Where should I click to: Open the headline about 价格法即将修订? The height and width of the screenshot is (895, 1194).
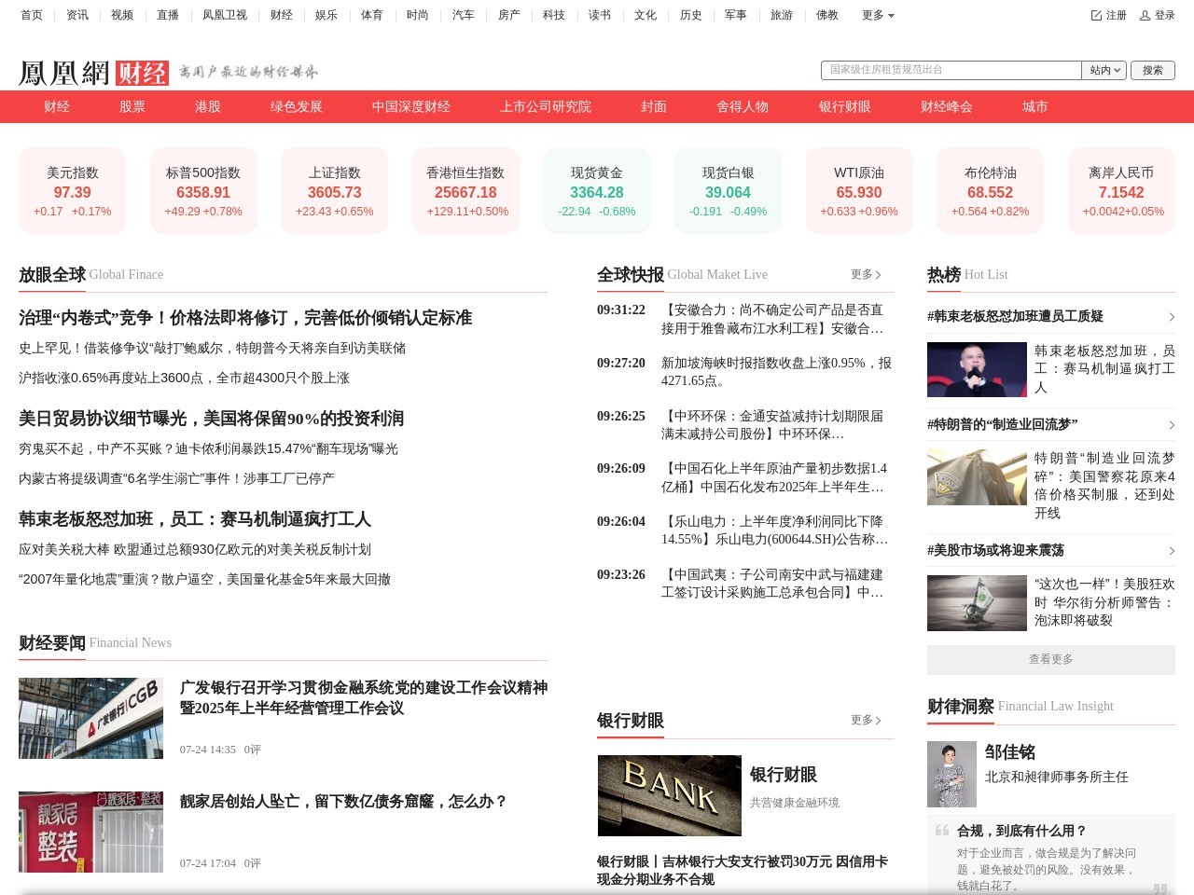click(x=244, y=318)
